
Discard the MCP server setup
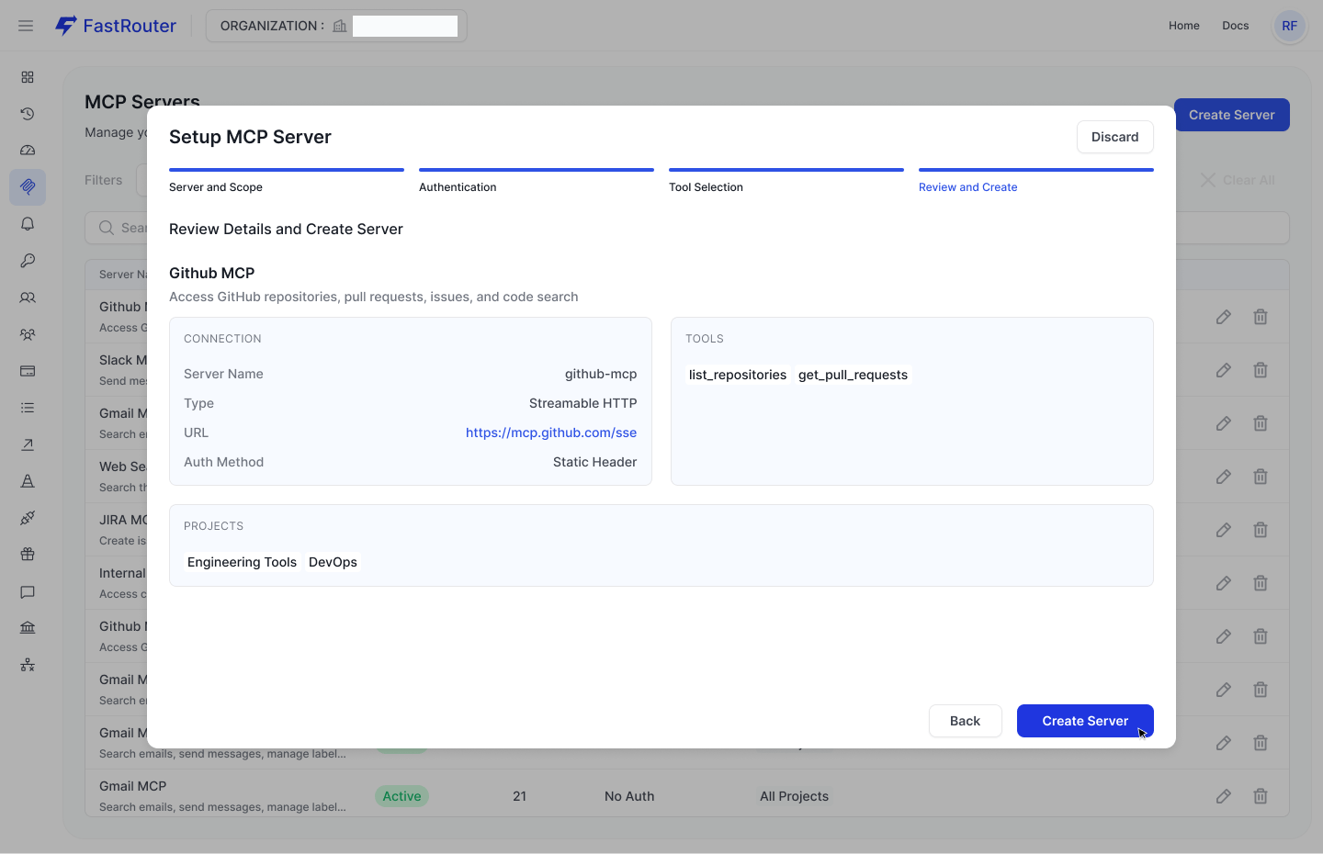point(1114,137)
